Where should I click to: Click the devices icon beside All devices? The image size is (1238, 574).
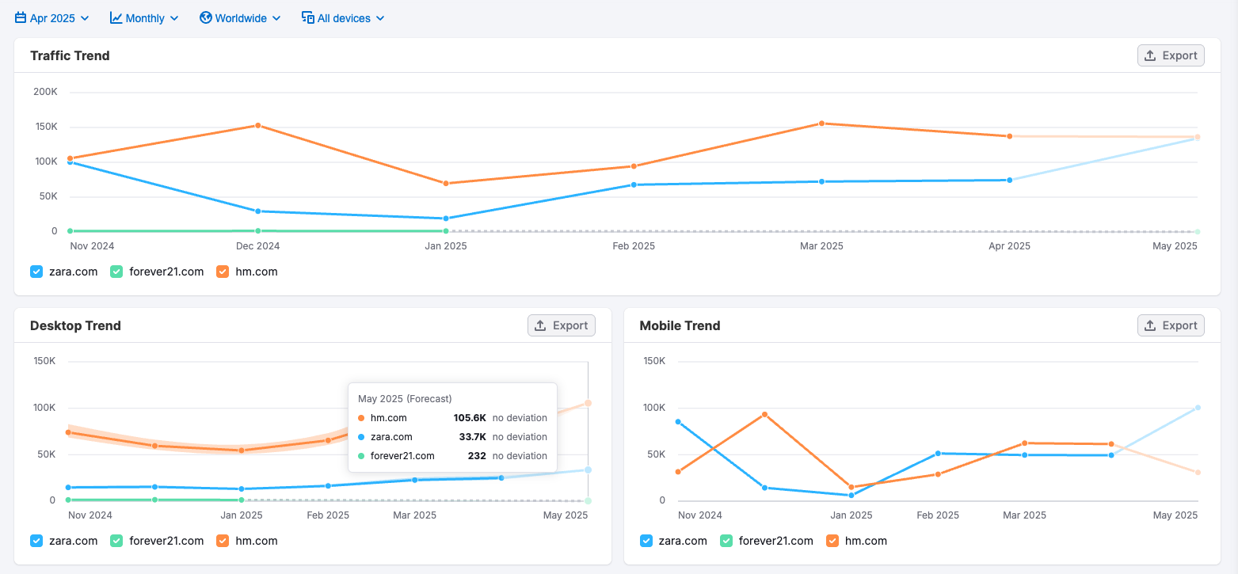point(308,17)
